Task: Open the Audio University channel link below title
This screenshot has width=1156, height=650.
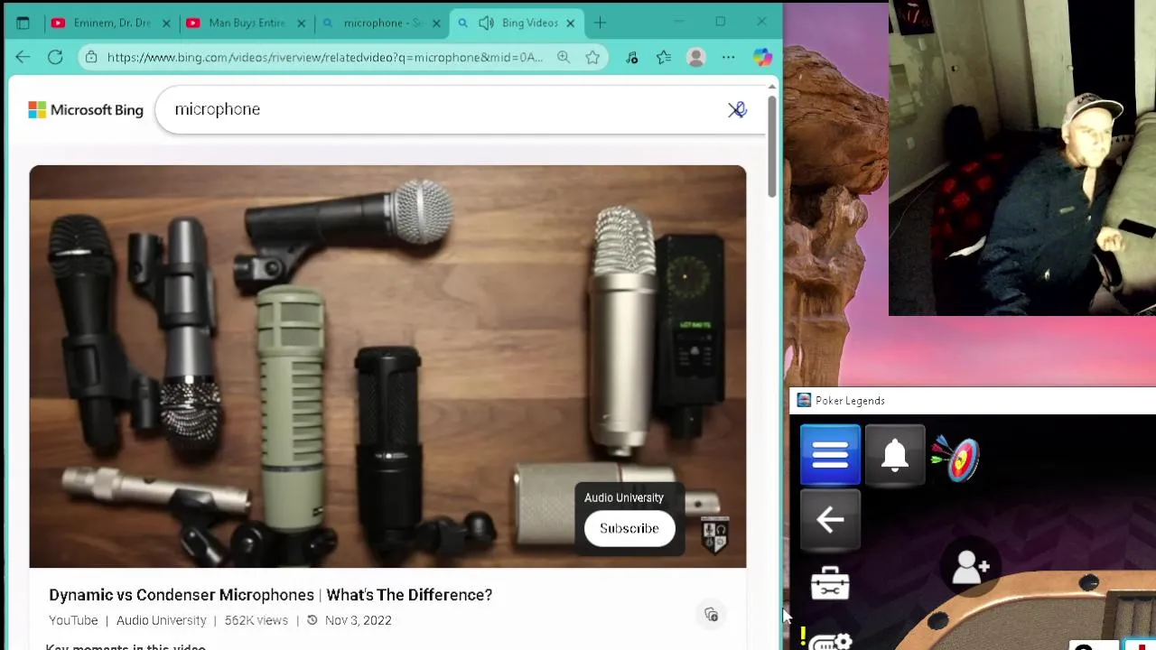Action: 161,620
